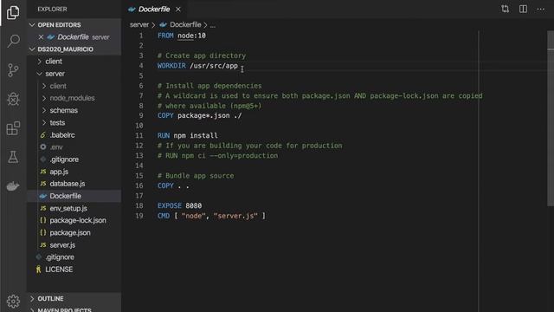Click the '# Bundle app source' comment
This screenshot has width=554, height=312.
click(x=196, y=176)
